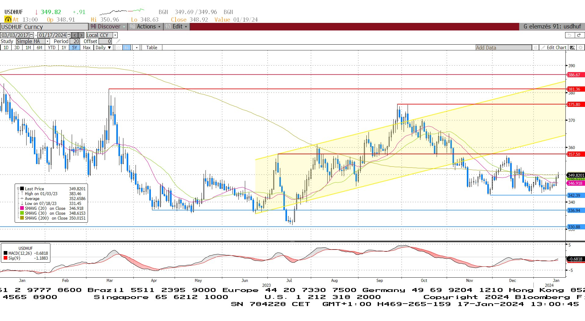
Task: Switch to Table view
Action: [151, 48]
